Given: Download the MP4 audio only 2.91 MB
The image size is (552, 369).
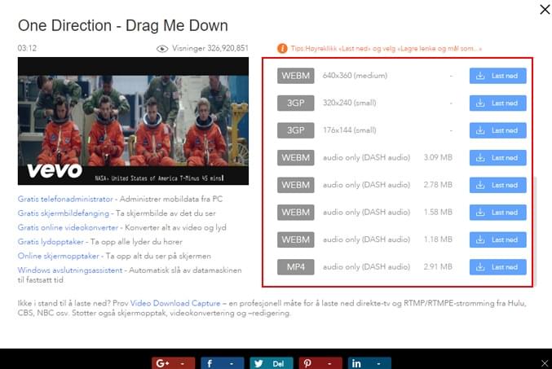Looking at the screenshot, I should [x=497, y=267].
